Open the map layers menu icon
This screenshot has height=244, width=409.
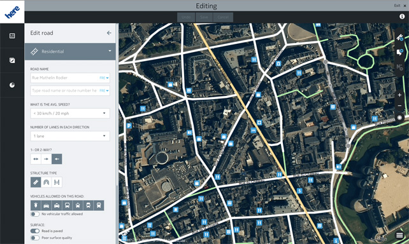pyautogui.click(x=399, y=235)
